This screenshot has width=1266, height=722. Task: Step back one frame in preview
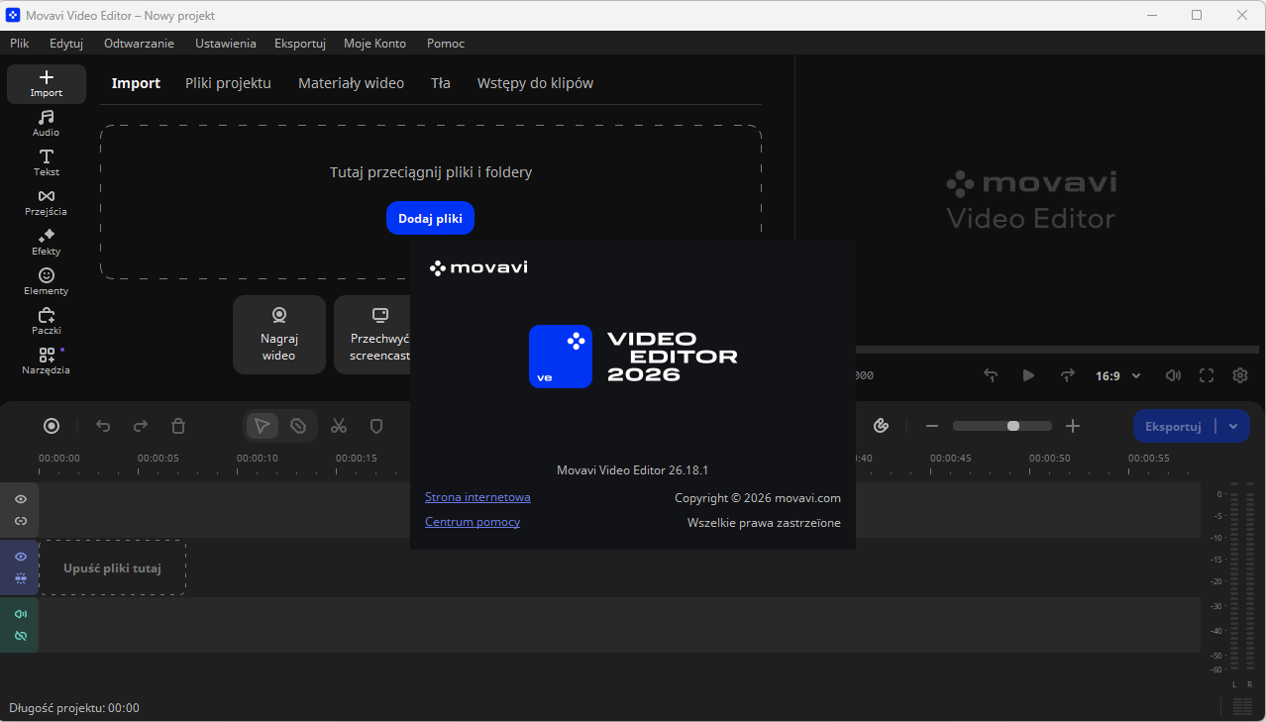[x=991, y=375]
